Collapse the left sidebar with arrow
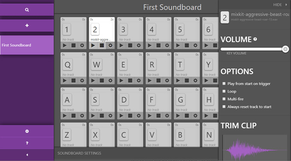 (x=27, y=155)
